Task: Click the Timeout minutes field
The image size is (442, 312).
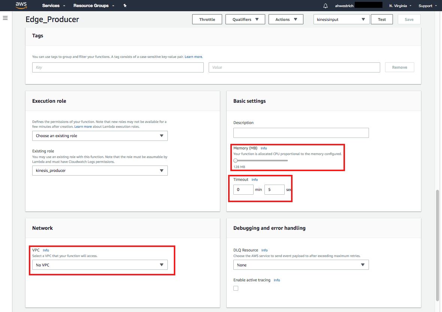Action: pos(243,190)
